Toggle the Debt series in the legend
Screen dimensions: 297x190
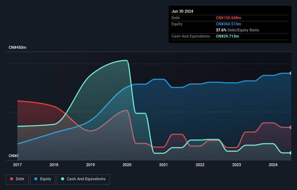click(17, 179)
